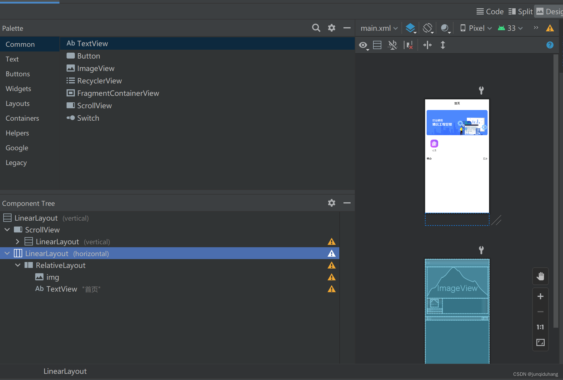Pick Switch from the palette

point(207,118)
